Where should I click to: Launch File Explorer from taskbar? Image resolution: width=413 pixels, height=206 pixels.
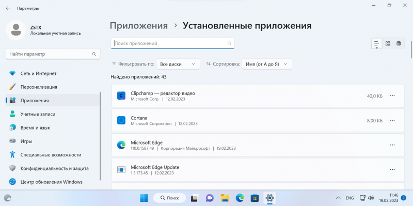point(225,198)
